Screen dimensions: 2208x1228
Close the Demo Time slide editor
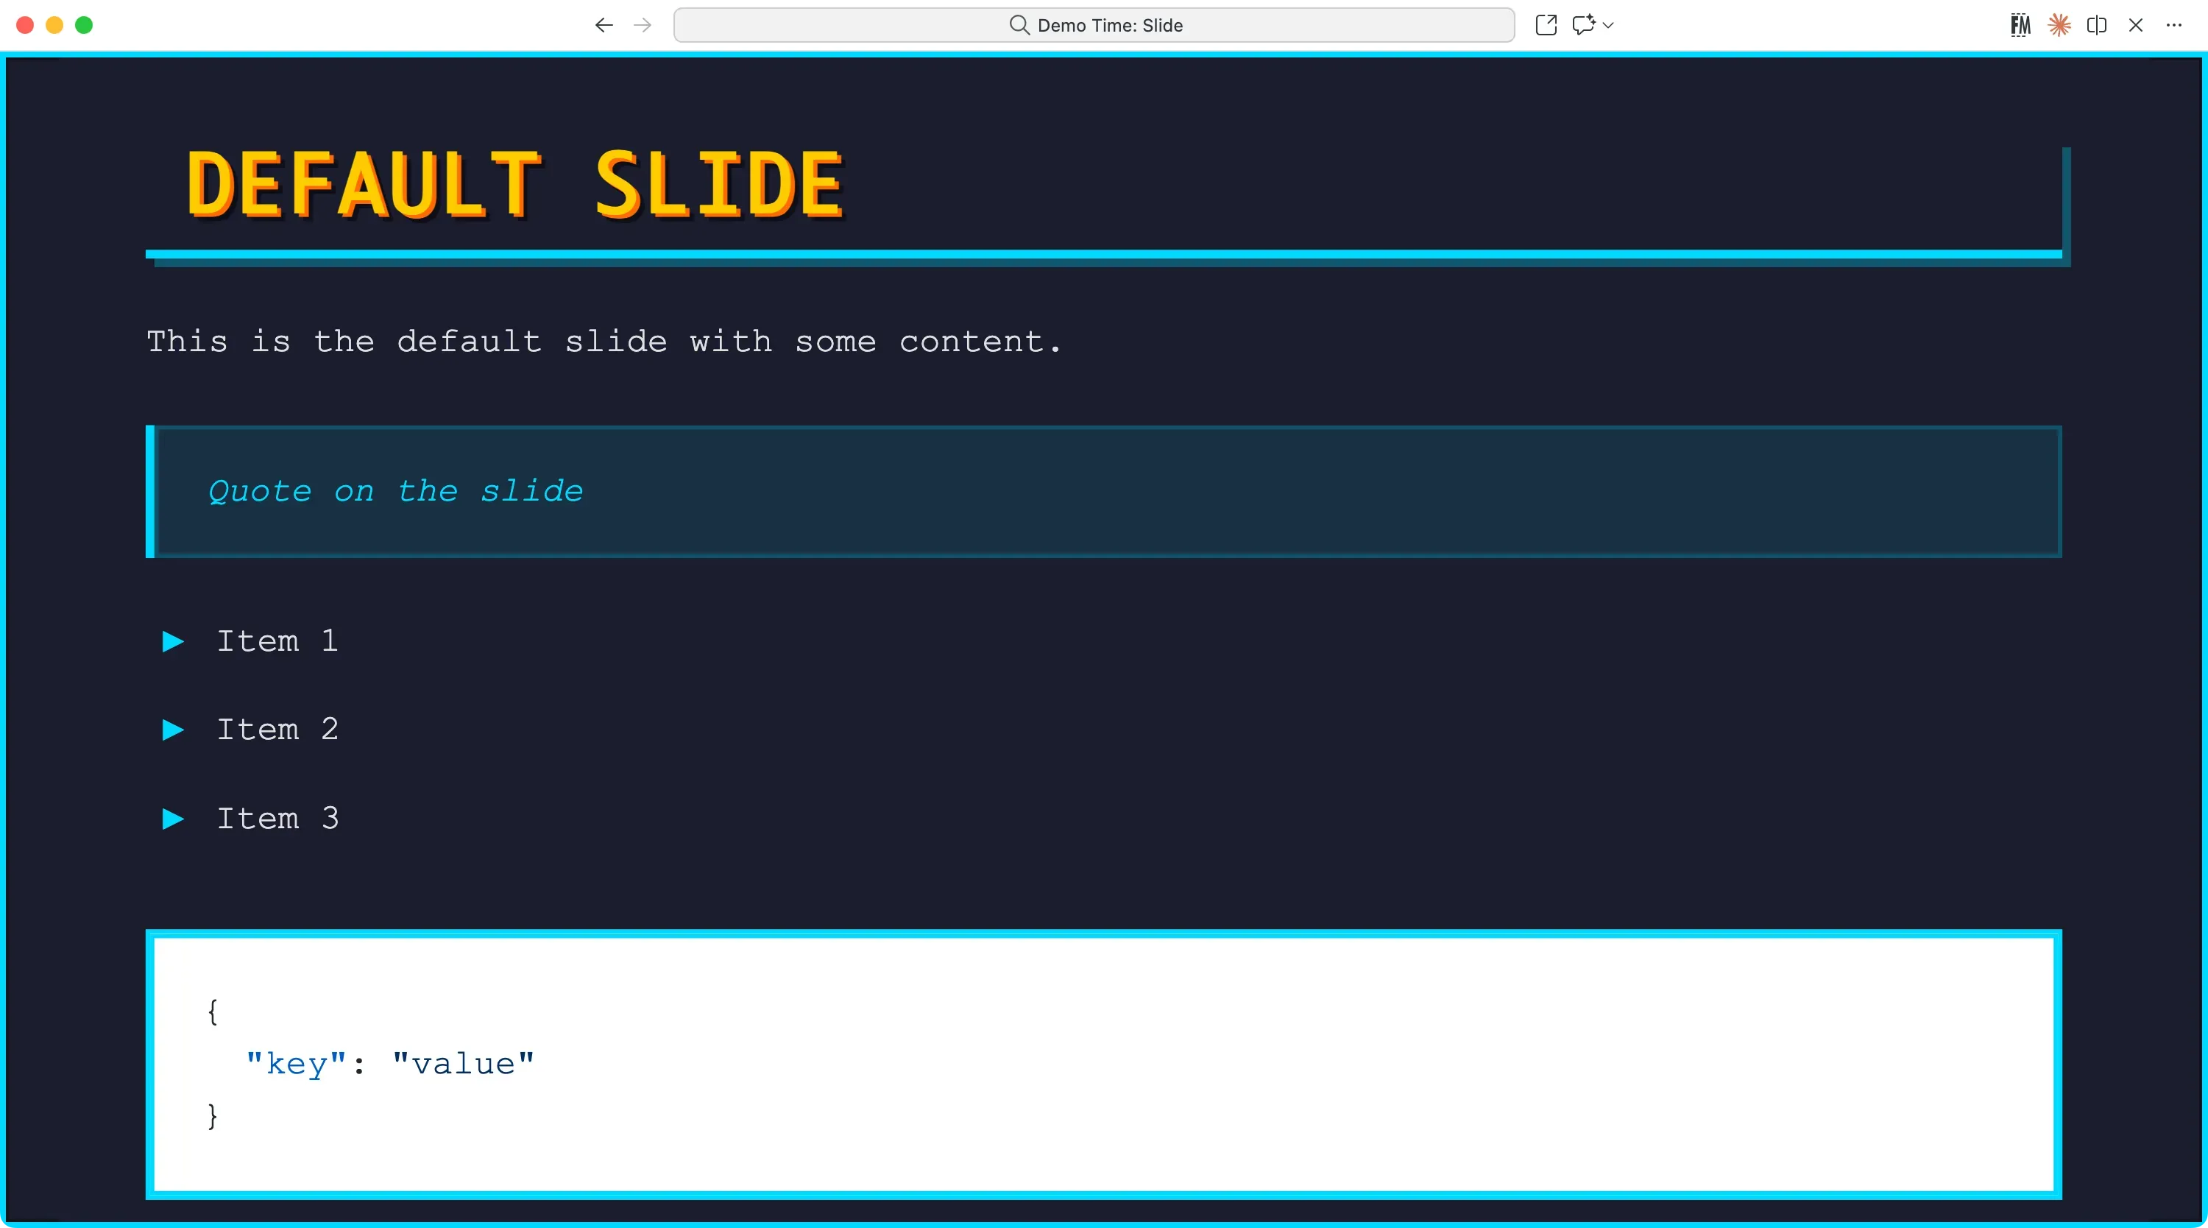click(x=2135, y=26)
